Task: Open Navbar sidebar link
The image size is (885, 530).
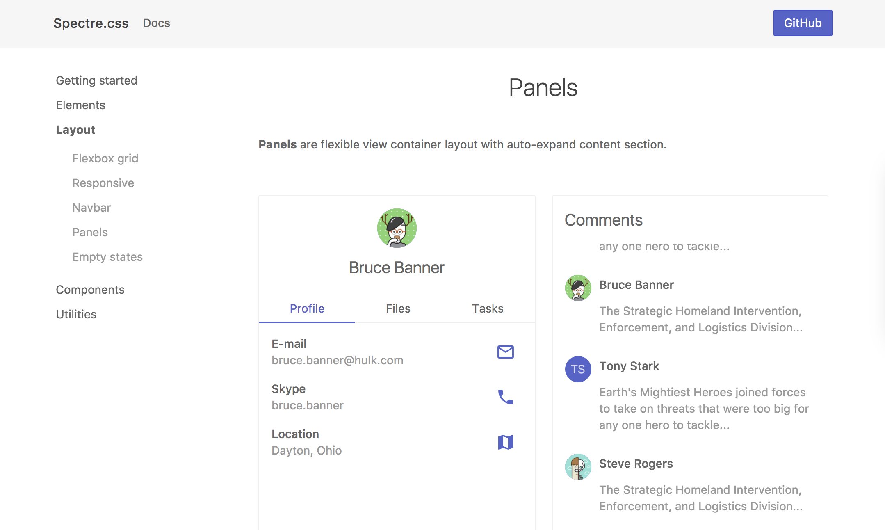Action: tap(91, 208)
